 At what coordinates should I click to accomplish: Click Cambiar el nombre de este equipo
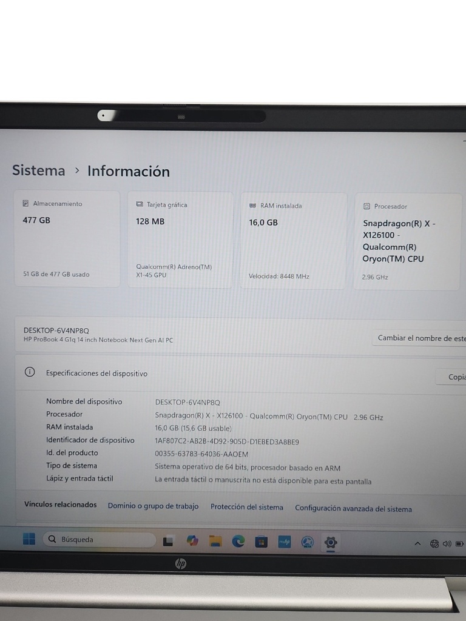pyautogui.click(x=419, y=338)
